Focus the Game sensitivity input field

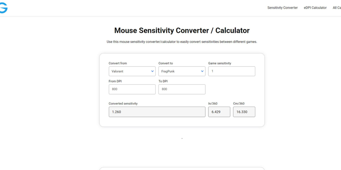tap(232, 71)
